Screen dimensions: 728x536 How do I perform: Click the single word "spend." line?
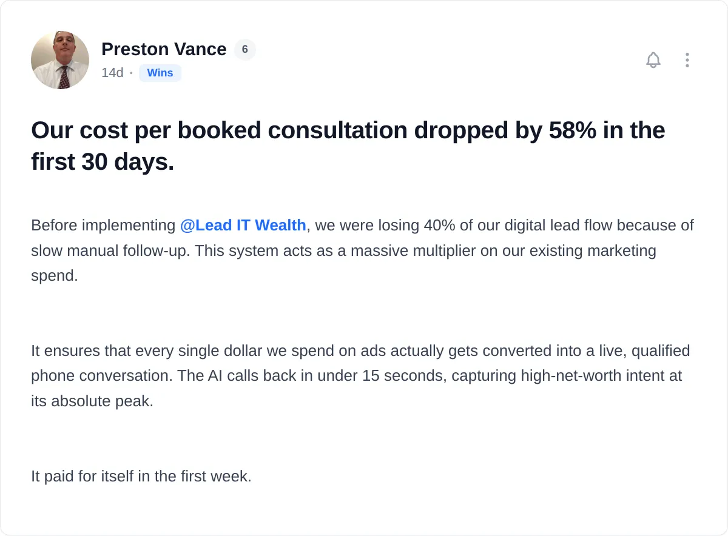point(55,276)
